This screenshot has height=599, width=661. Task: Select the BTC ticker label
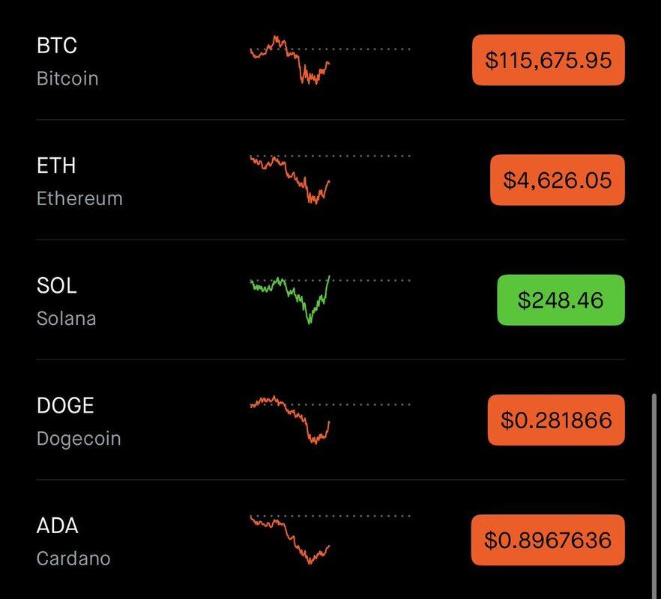[x=57, y=46]
